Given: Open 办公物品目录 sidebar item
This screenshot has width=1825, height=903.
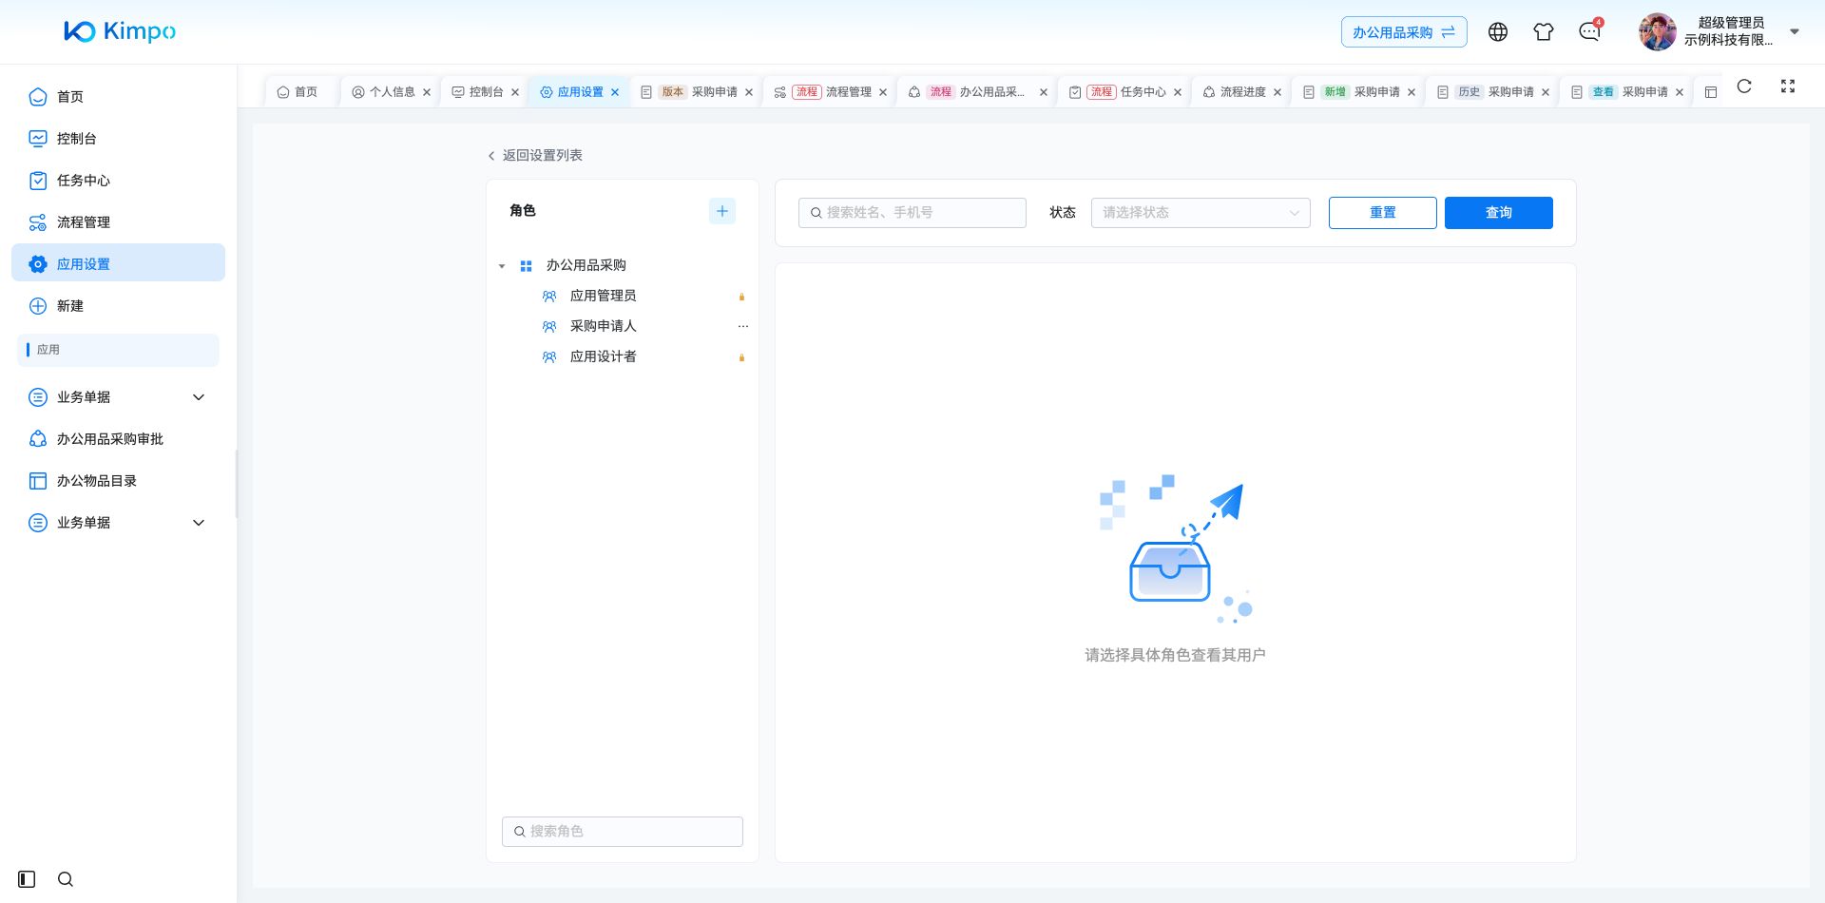Looking at the screenshot, I should [118, 481].
